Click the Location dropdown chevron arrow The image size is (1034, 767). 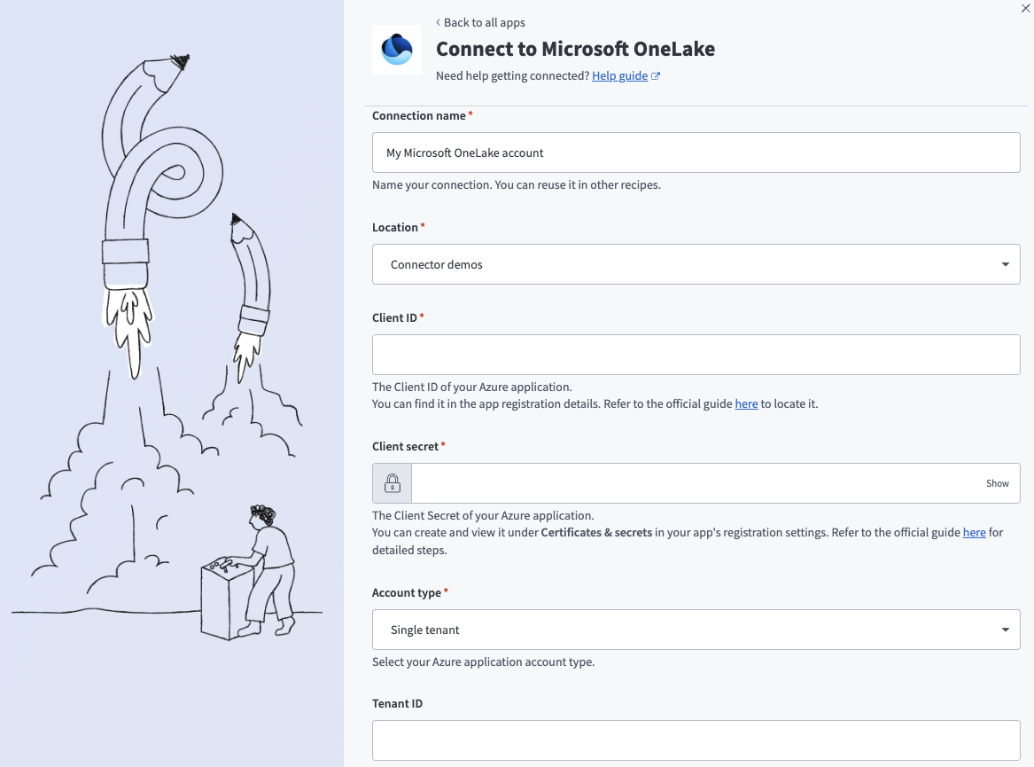coord(1005,263)
